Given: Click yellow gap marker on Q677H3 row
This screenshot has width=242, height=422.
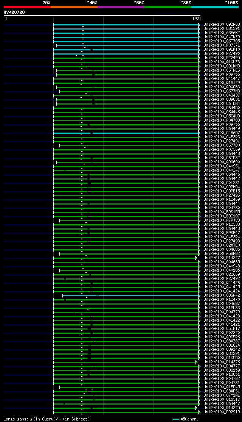Looking at the screenshot, I should [x=86, y=93].
